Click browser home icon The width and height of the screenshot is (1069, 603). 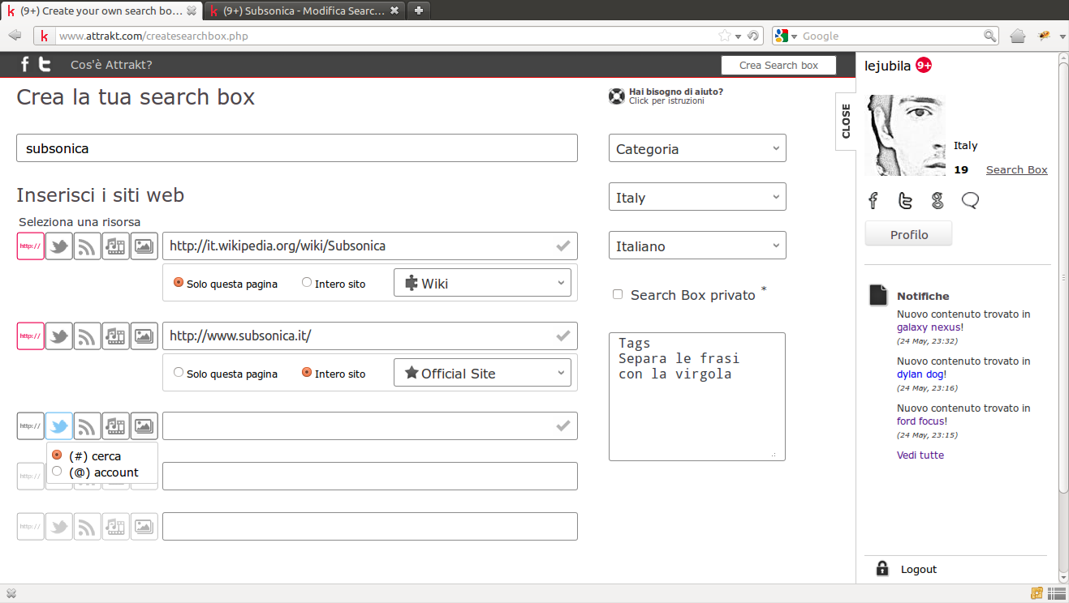1018,36
